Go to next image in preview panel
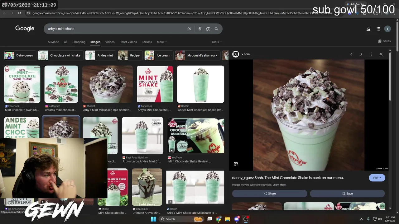 [361, 54]
